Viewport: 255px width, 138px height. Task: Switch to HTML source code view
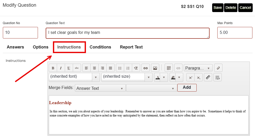point(178,68)
